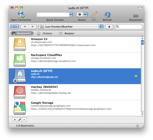Focus the Quick Connect input field
Image resolution: width=153 pixels, height=140 pixels.
(53, 14)
